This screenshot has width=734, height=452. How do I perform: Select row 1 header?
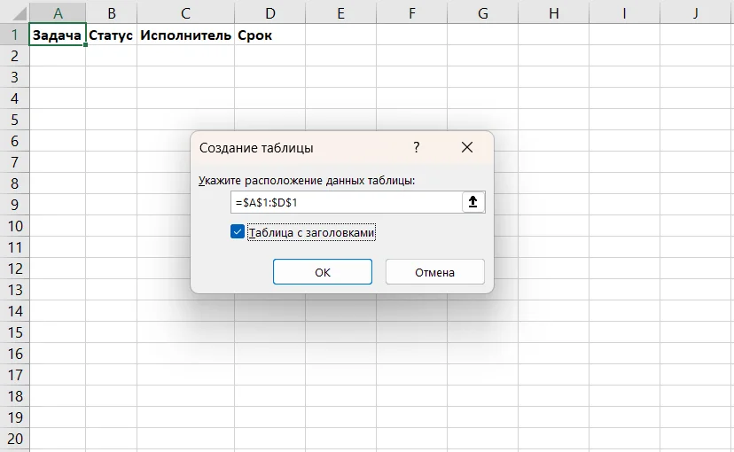pos(14,35)
